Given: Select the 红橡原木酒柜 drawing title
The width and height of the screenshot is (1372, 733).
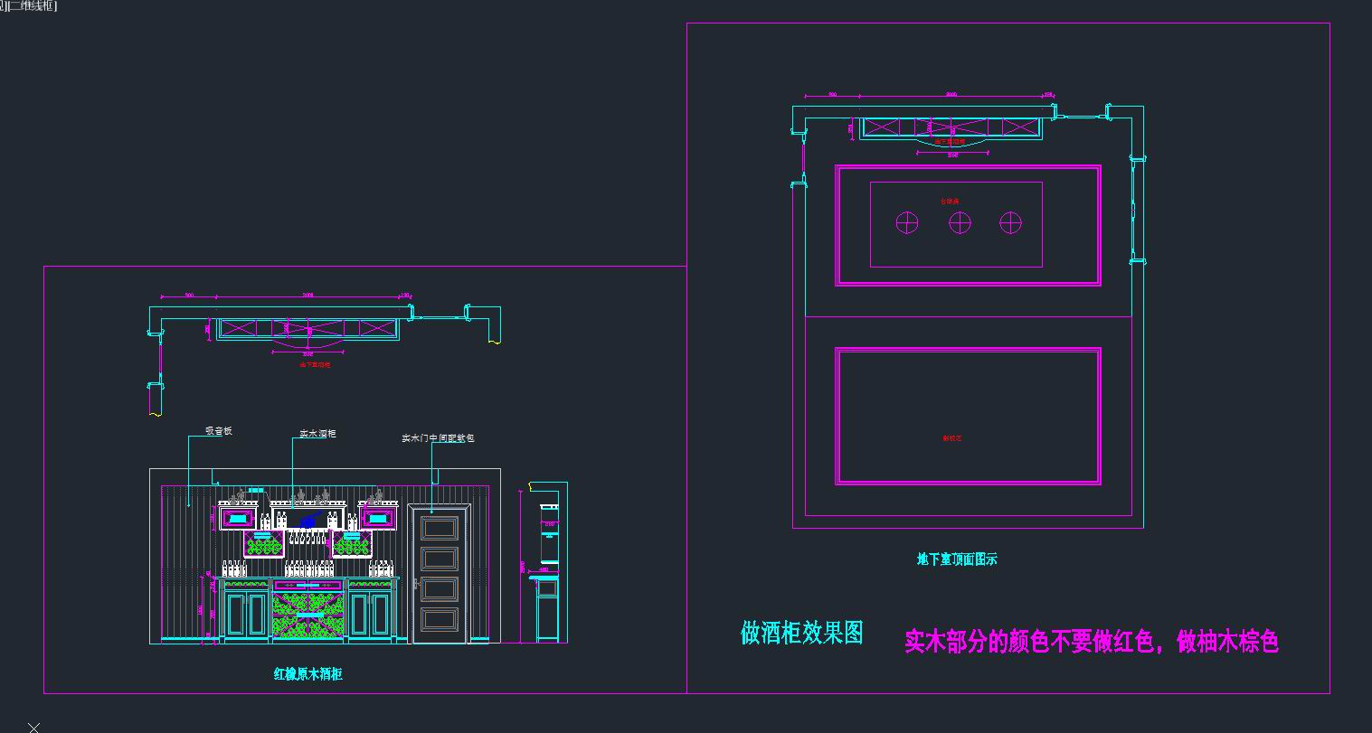Looking at the screenshot, I should tap(308, 674).
